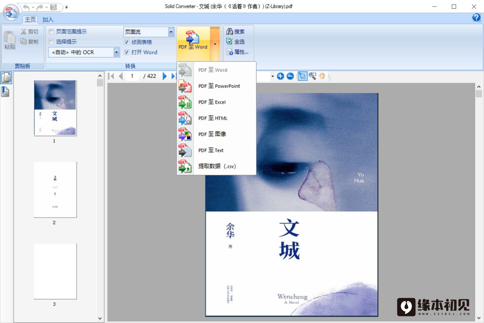
Task: Click the 粘贴 paste button
Action: (10, 40)
